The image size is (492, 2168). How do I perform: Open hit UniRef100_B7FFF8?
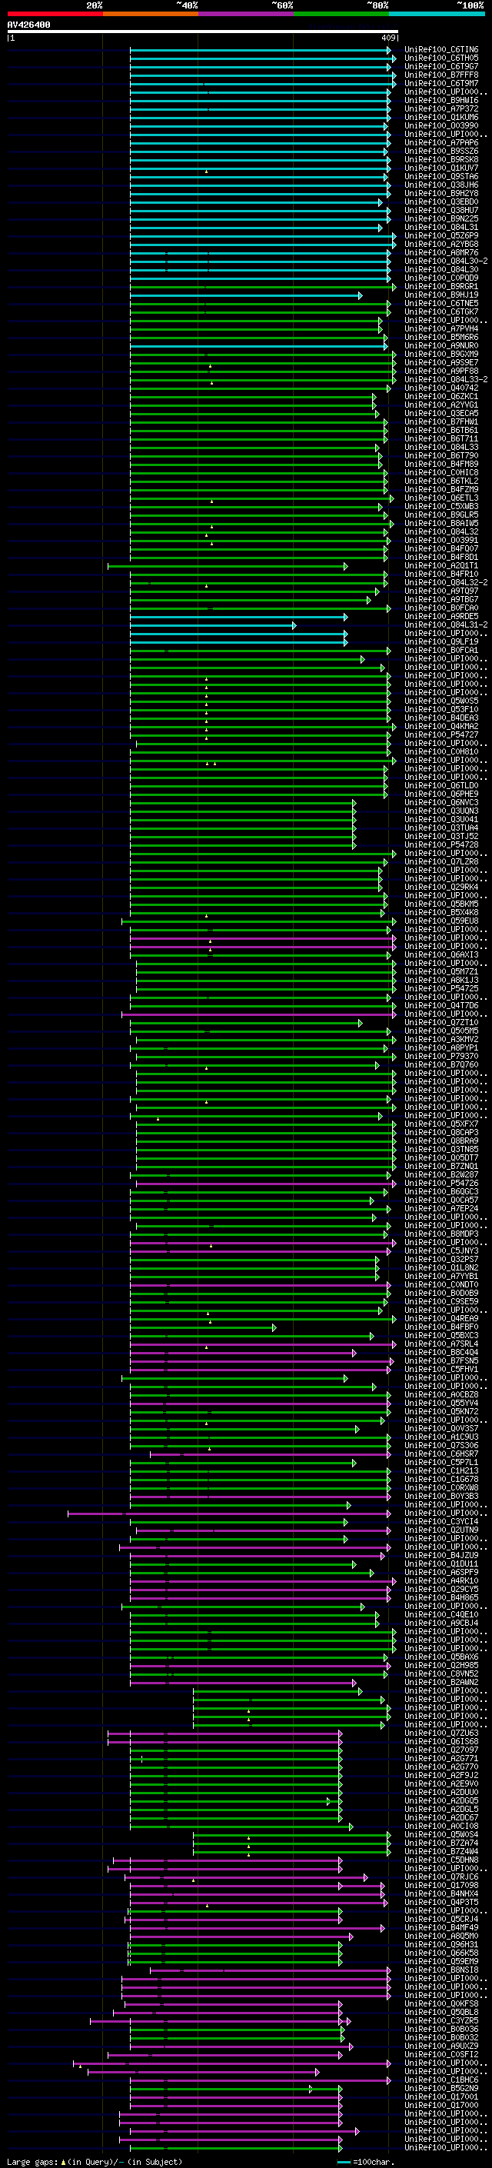click(441, 75)
